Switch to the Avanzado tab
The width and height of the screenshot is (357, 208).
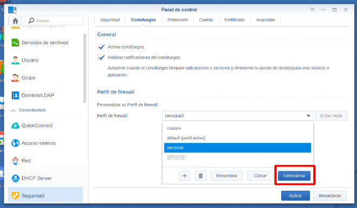(x=266, y=20)
